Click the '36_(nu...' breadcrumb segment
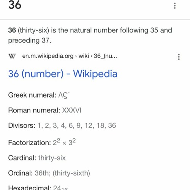The width and height of the screenshot is (190, 190). 105,56
